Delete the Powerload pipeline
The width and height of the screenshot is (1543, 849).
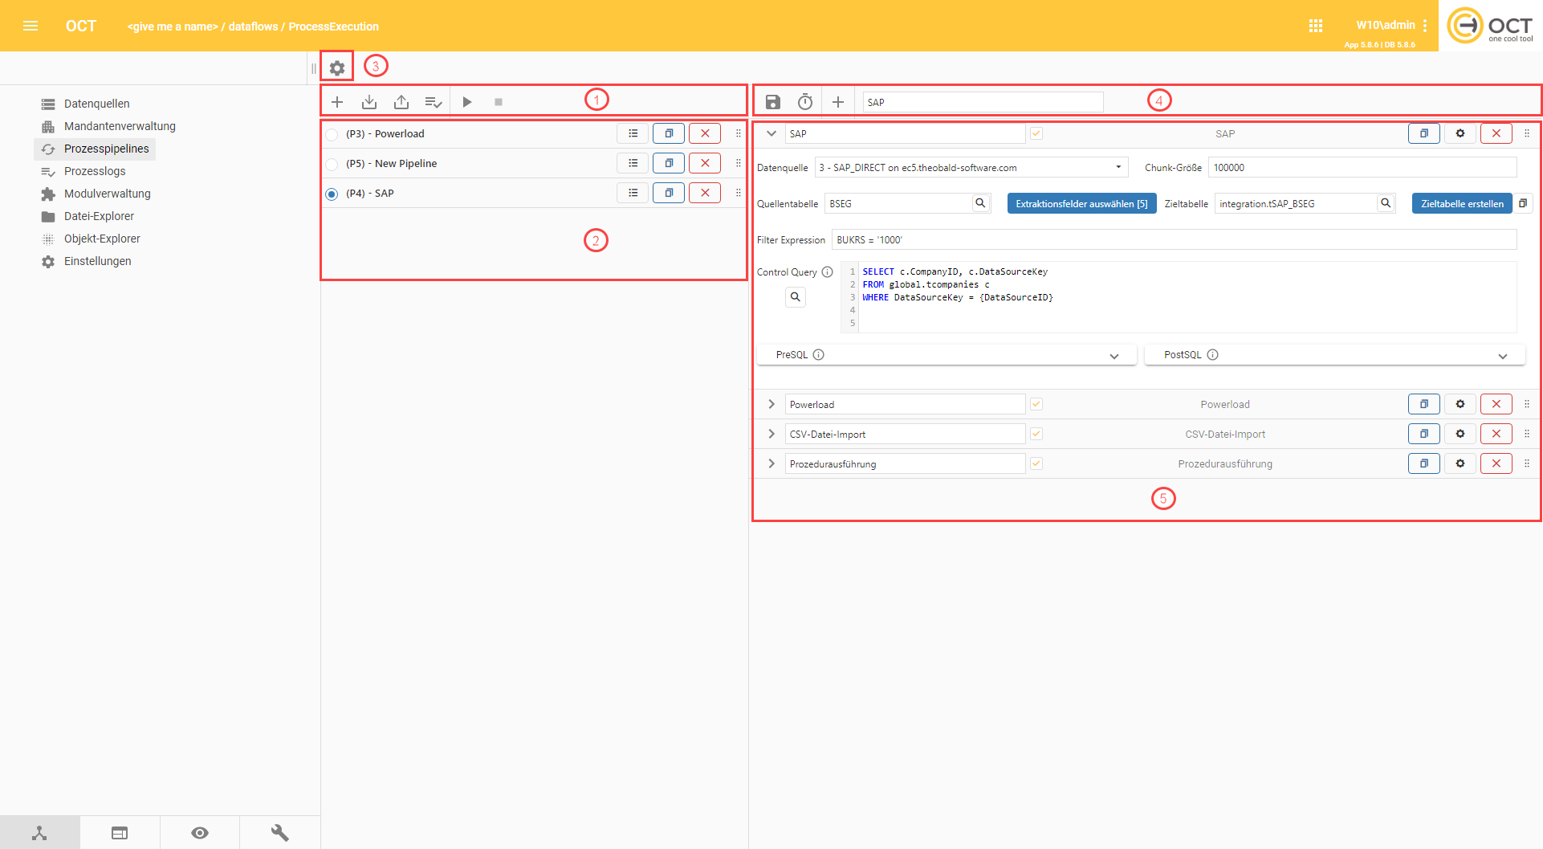(x=704, y=134)
